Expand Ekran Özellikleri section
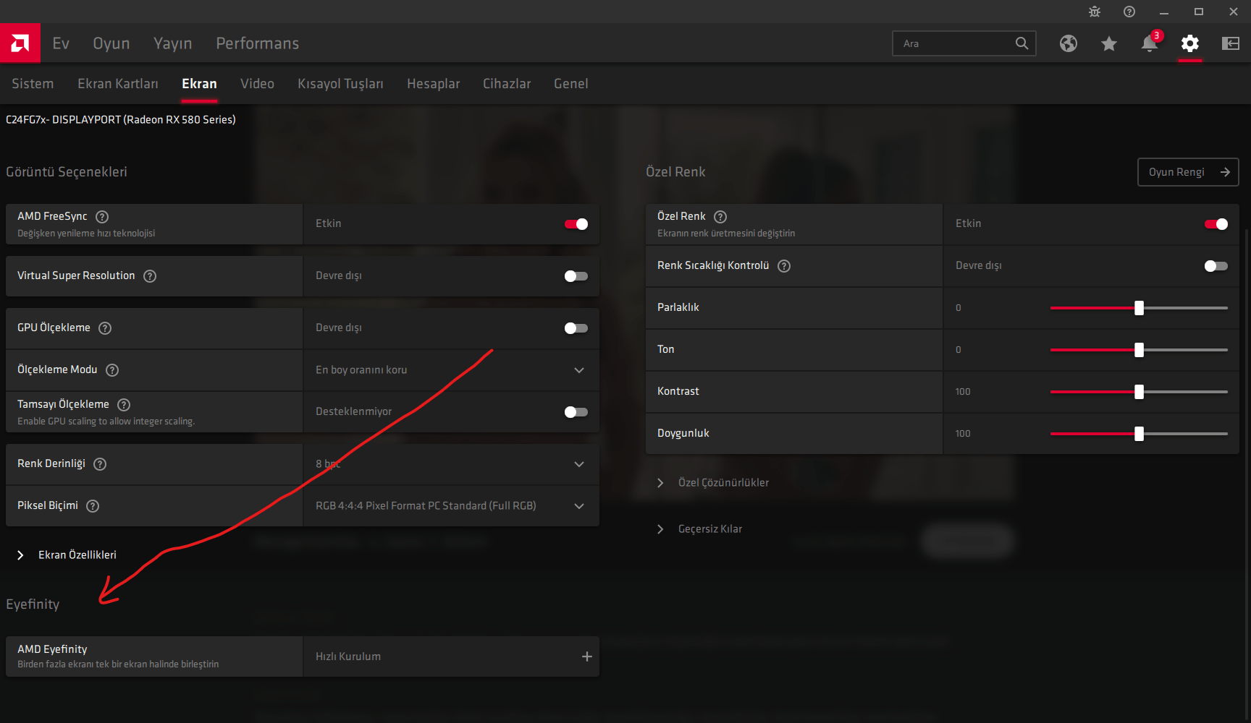 [67, 555]
